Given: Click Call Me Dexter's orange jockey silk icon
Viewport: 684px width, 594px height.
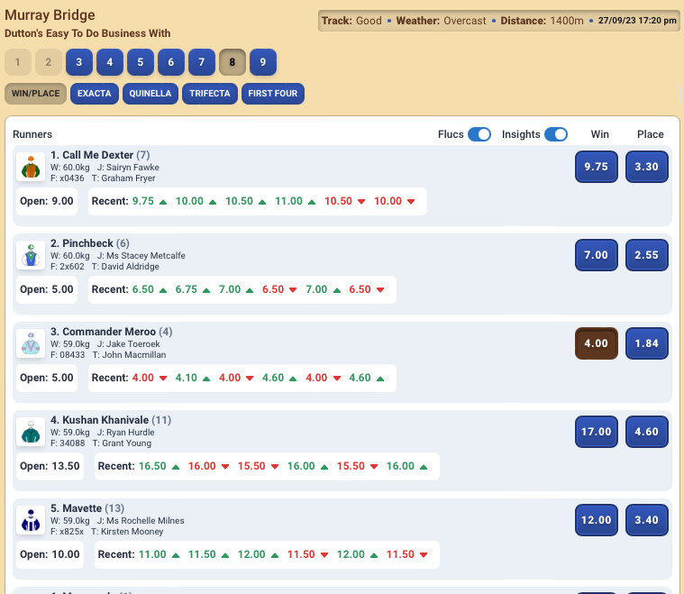Looking at the screenshot, I should pyautogui.click(x=31, y=167).
